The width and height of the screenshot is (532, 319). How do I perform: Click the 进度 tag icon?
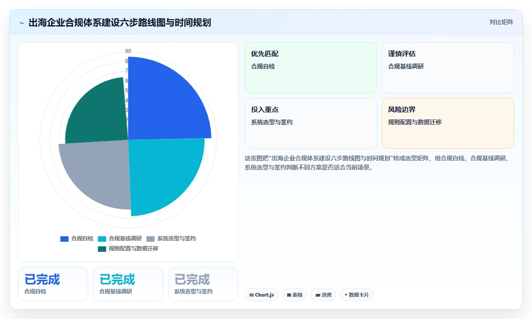tap(318, 295)
